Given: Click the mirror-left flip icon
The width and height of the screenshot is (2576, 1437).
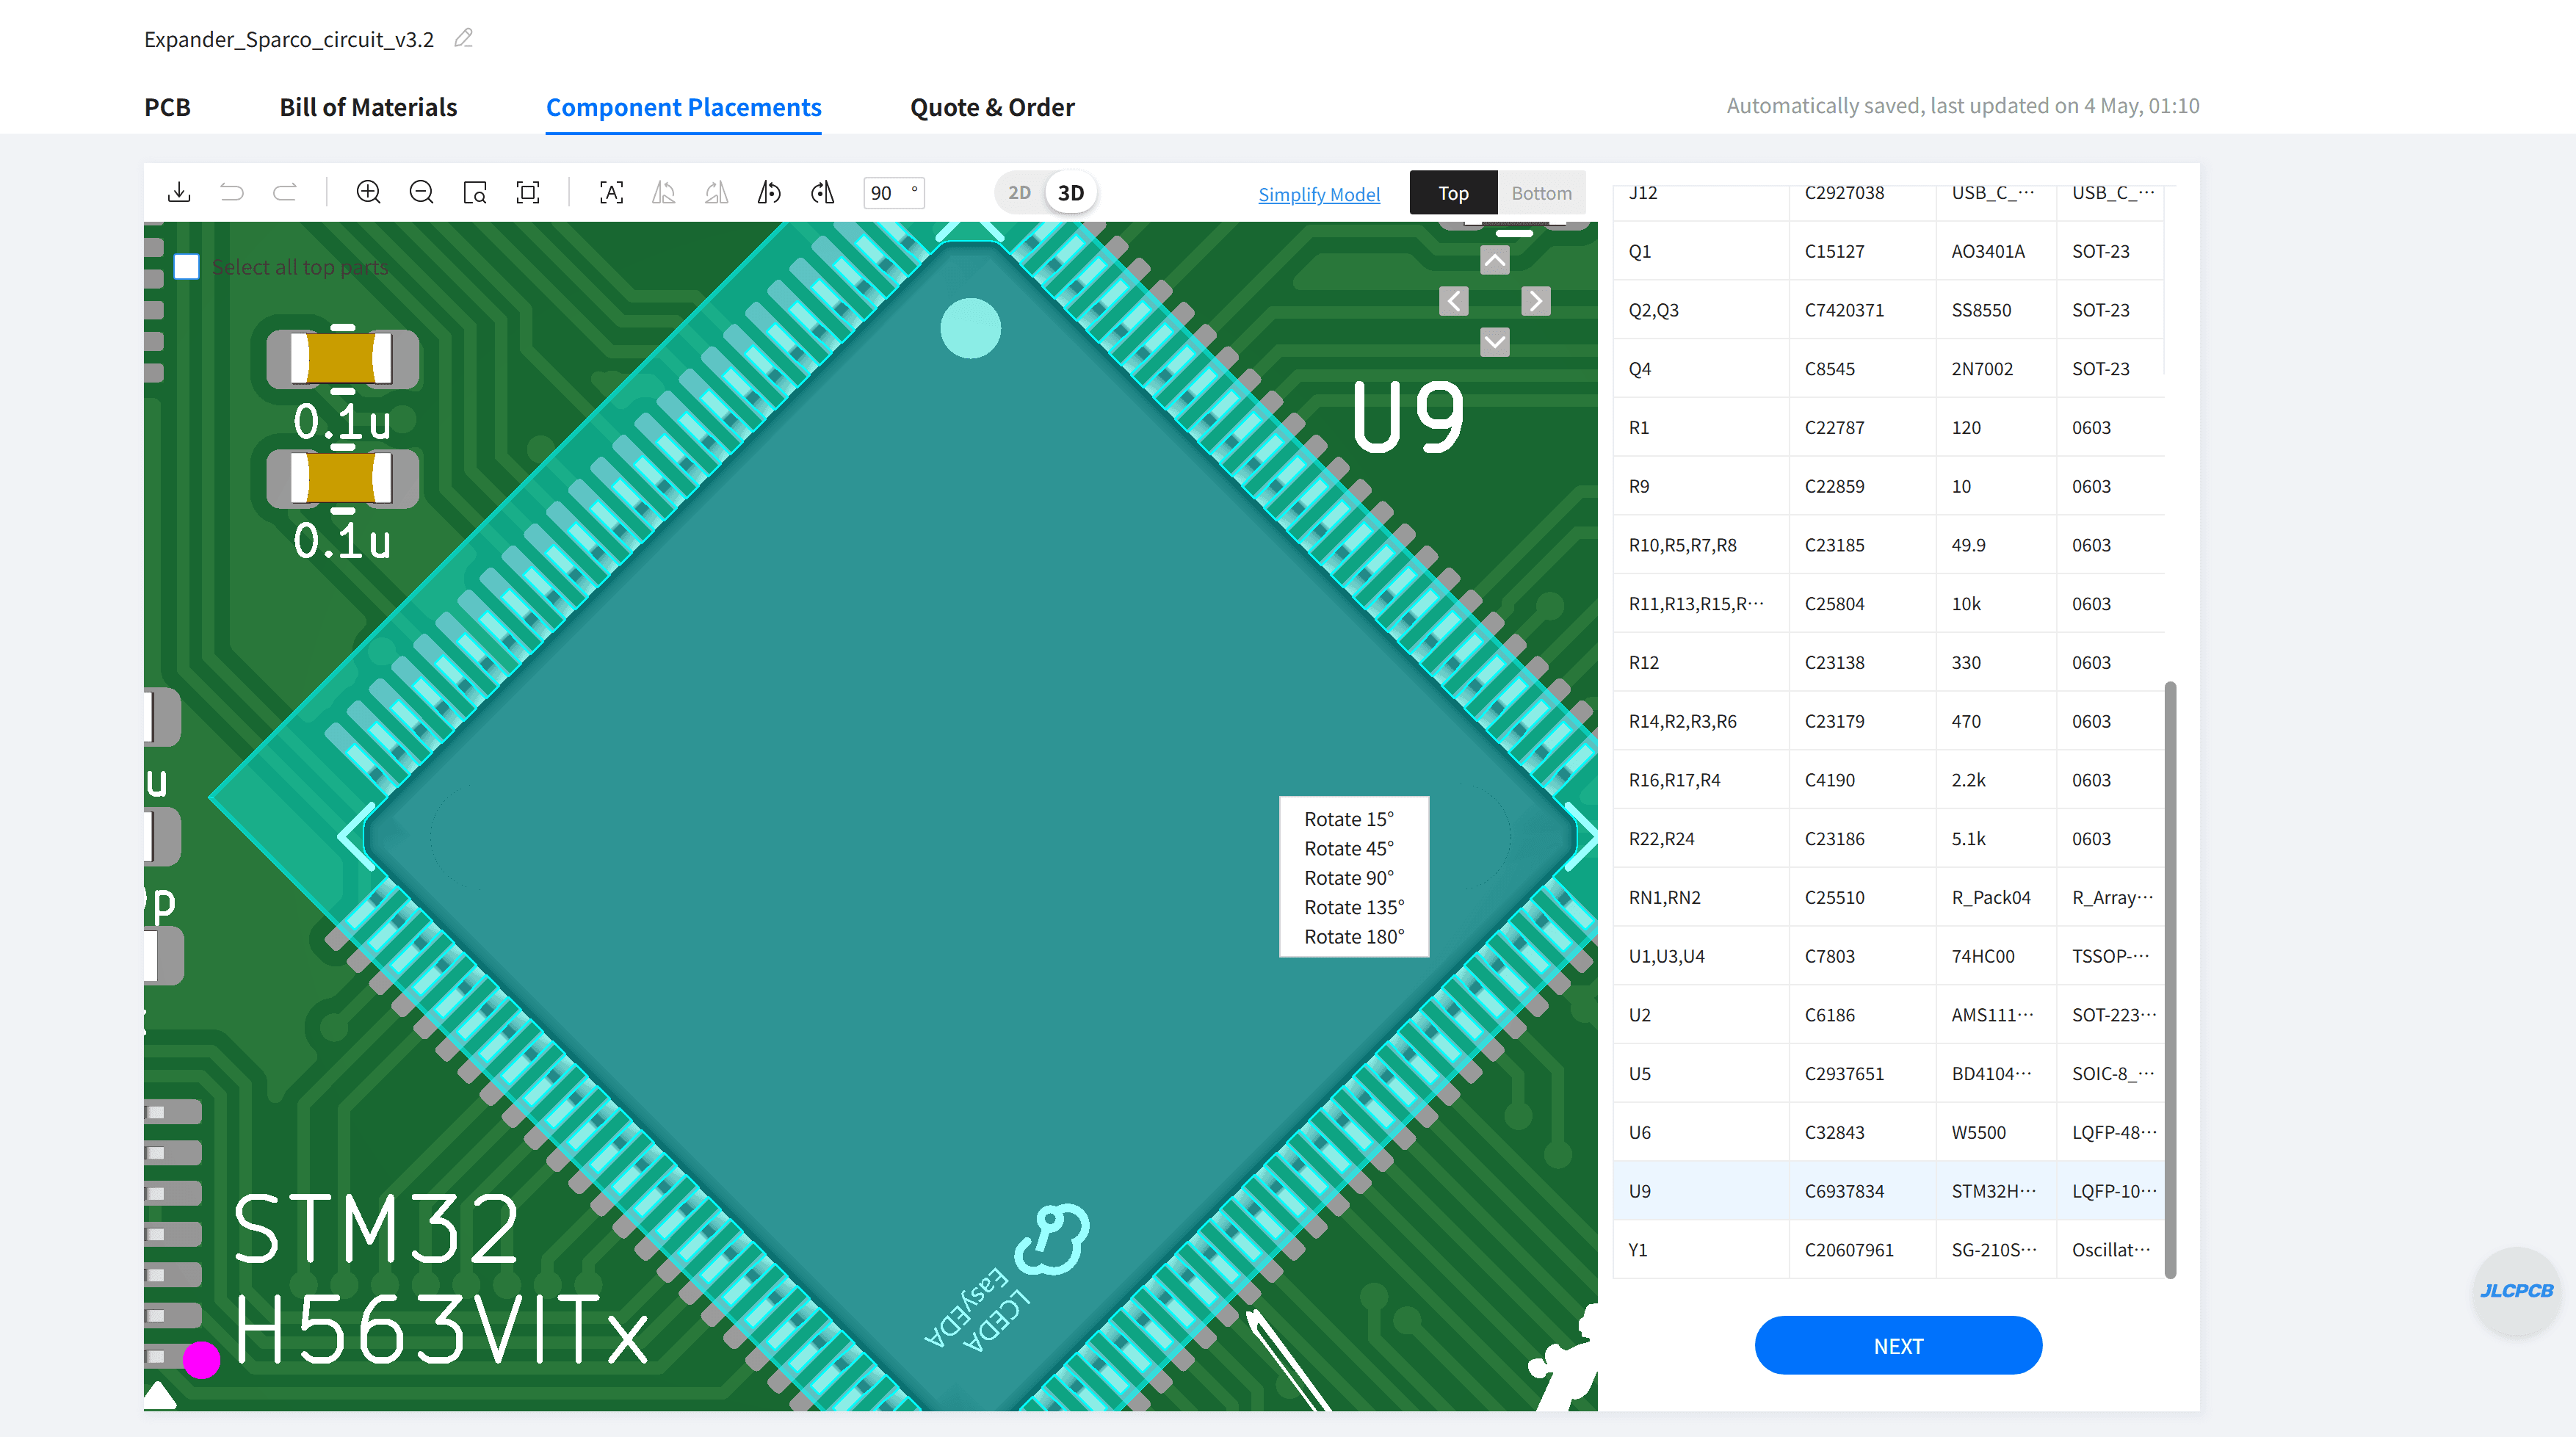Looking at the screenshot, I should (664, 192).
